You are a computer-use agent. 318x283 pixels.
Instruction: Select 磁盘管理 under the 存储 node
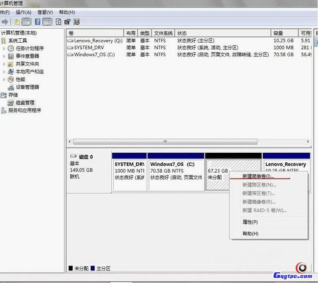coord(25,103)
